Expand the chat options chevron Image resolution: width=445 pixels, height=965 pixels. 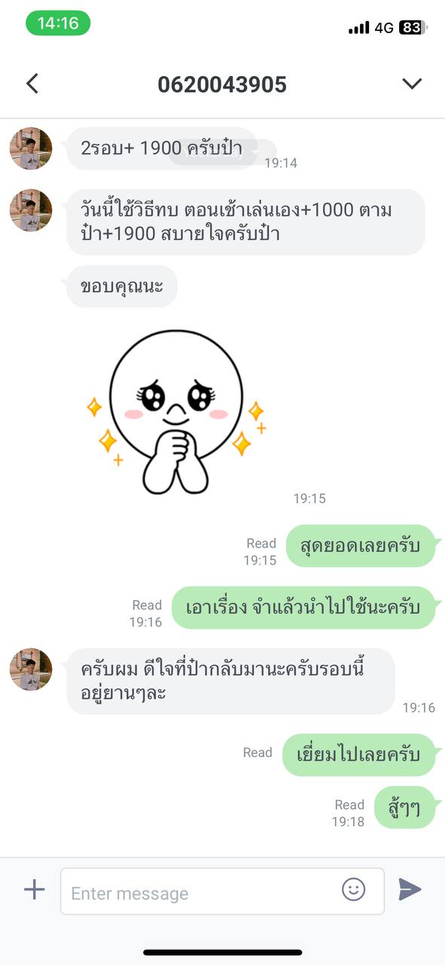tap(412, 84)
